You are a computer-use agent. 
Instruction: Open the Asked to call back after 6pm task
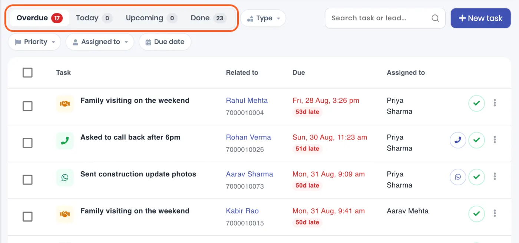(130, 137)
